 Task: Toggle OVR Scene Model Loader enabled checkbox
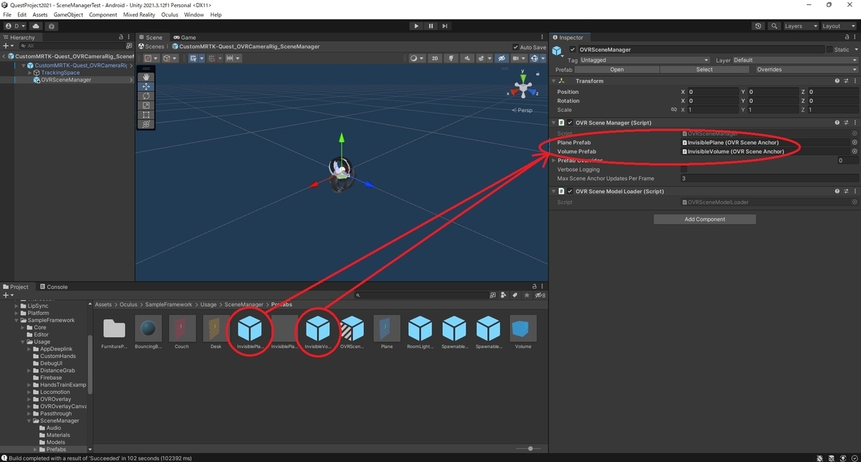(x=570, y=192)
